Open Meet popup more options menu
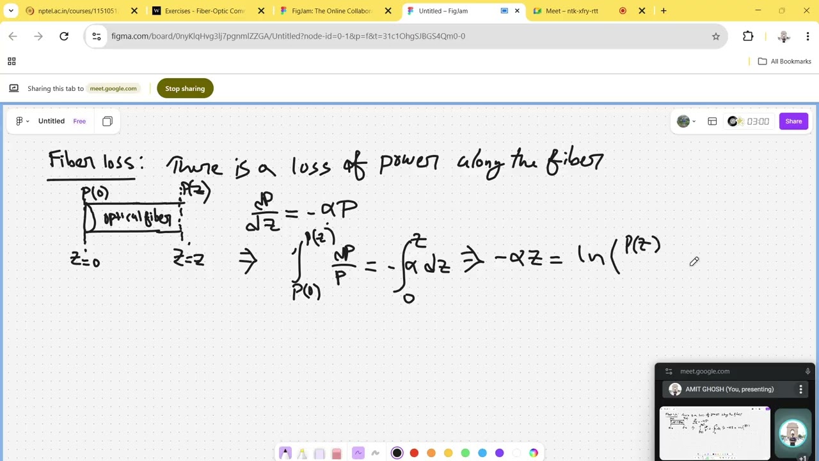 point(800,389)
